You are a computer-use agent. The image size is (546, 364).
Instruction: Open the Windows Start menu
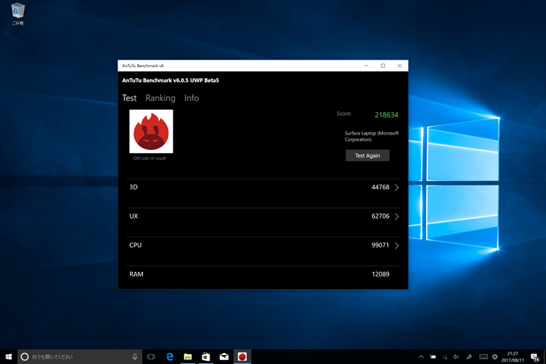point(9,357)
